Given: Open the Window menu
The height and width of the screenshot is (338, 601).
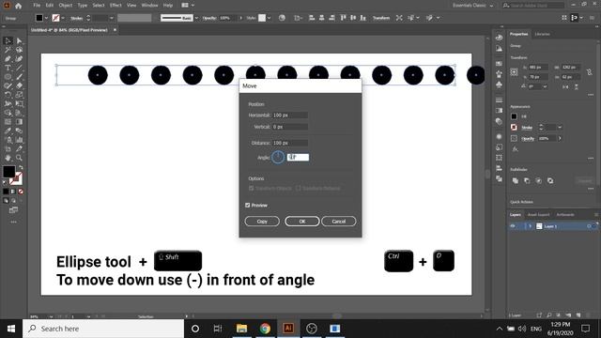Looking at the screenshot, I should (x=149, y=6).
